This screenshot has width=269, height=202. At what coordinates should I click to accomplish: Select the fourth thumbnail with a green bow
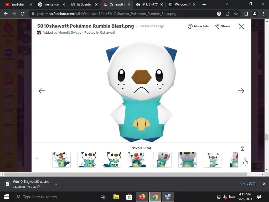point(137,160)
